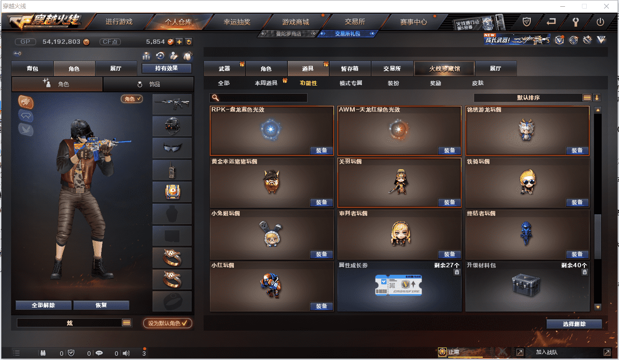Click the plus icon to recharge CF点
The height and width of the screenshot is (360, 619).
point(179,42)
